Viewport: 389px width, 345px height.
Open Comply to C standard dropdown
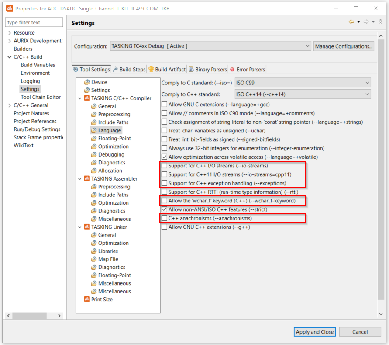pos(303,83)
